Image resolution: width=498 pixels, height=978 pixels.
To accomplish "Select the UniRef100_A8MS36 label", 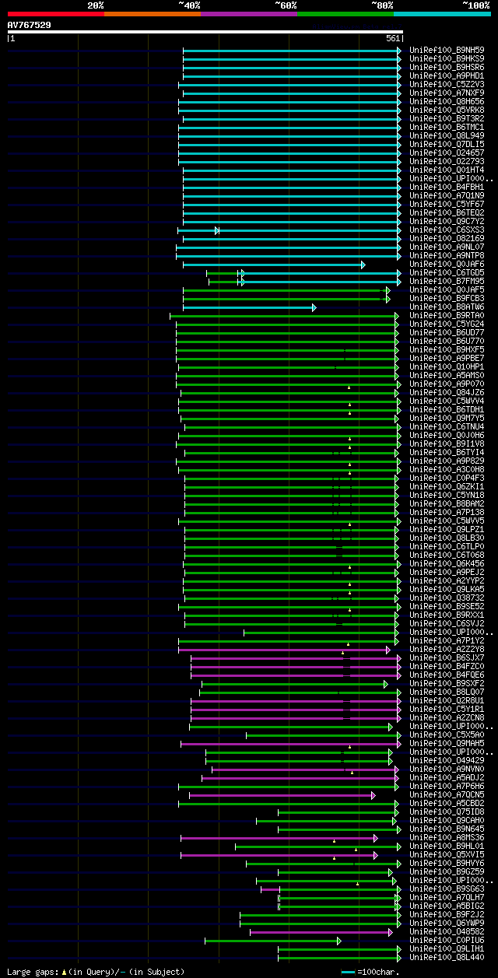I will 447,837.
